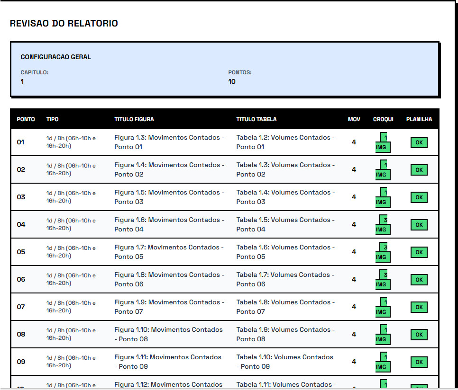Click 'Tabela 1.2: Volumes Contados - Ponto 01'
This screenshot has height=390, width=458.
click(x=285, y=142)
